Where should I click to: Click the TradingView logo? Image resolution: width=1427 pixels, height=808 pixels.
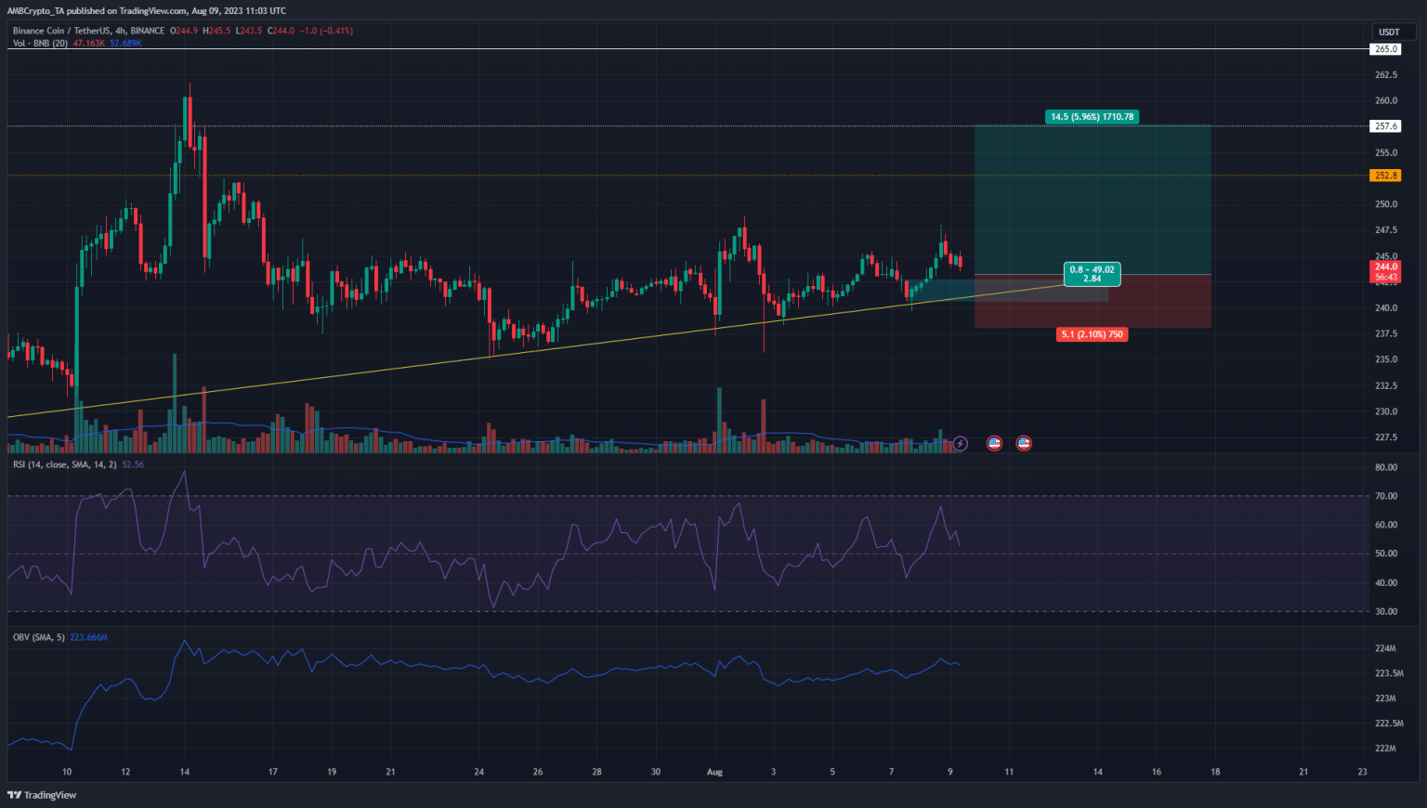point(42,795)
